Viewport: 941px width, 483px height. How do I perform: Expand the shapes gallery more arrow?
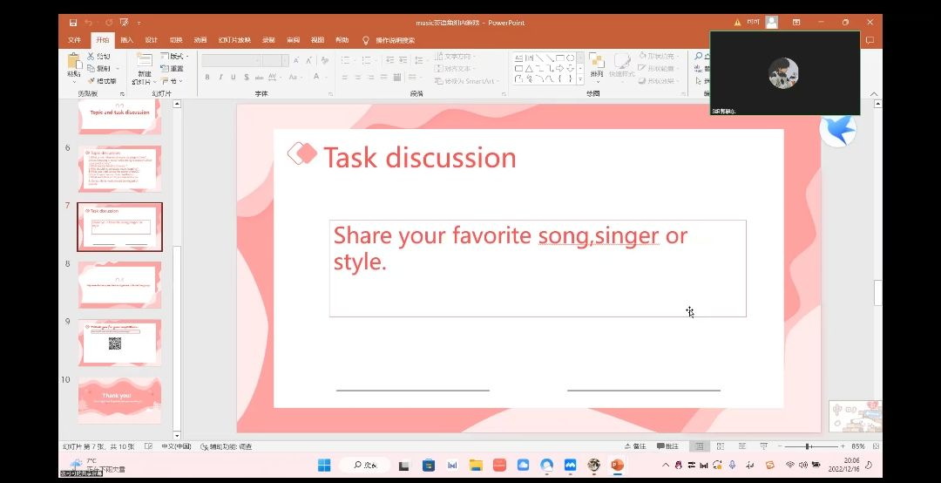pyautogui.click(x=581, y=78)
